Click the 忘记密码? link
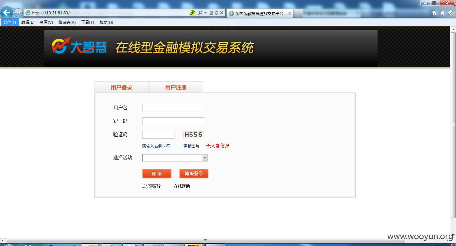 pyautogui.click(x=152, y=186)
